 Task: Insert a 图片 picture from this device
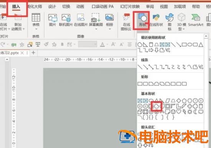click(x=53, y=20)
